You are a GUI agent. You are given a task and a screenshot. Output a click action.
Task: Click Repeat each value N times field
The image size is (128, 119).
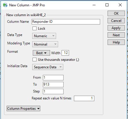(x=84, y=98)
